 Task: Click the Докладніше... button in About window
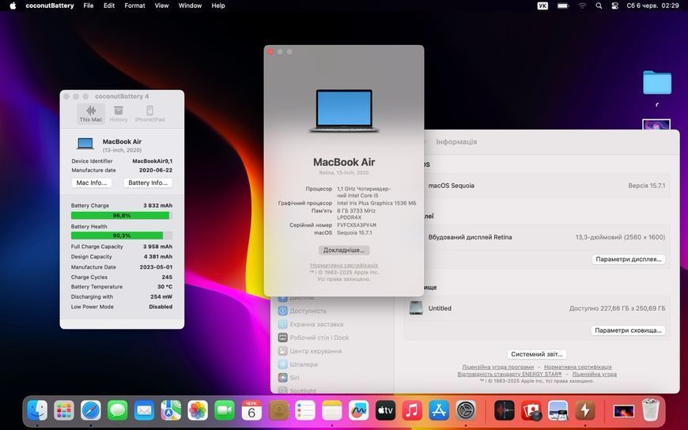click(344, 250)
